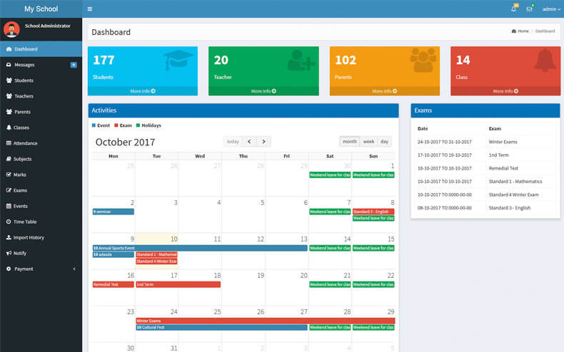The image size is (564, 352).
Task: Open the mail envelope icon in header
Action: [529, 9]
